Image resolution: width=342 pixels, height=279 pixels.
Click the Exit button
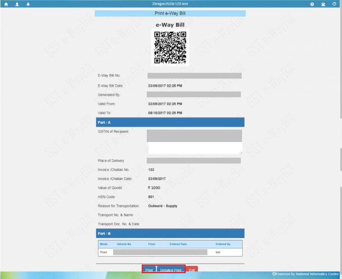[x=192, y=269]
